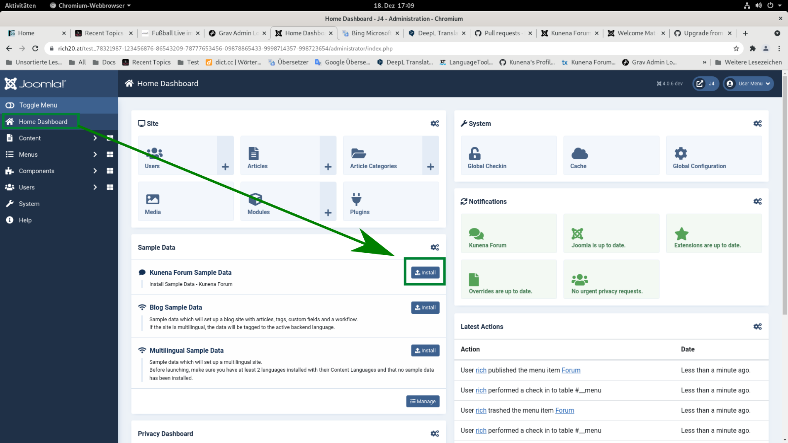788x443 pixels.
Task: Expand the Content submenu
Action: [95, 138]
